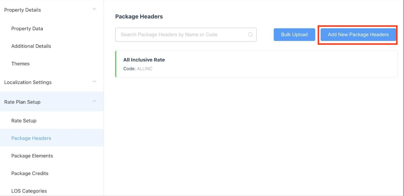
Task: Collapse the Property Details section
Action: [94, 9]
